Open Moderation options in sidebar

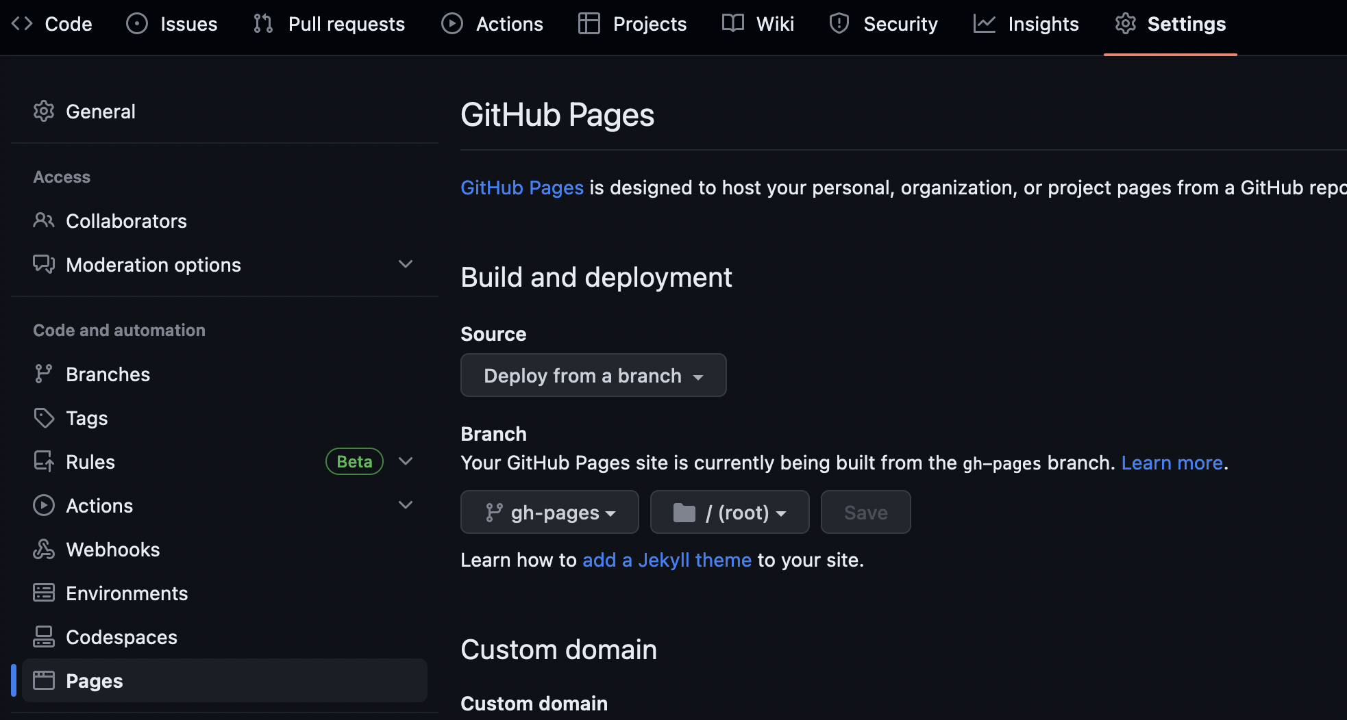(225, 264)
